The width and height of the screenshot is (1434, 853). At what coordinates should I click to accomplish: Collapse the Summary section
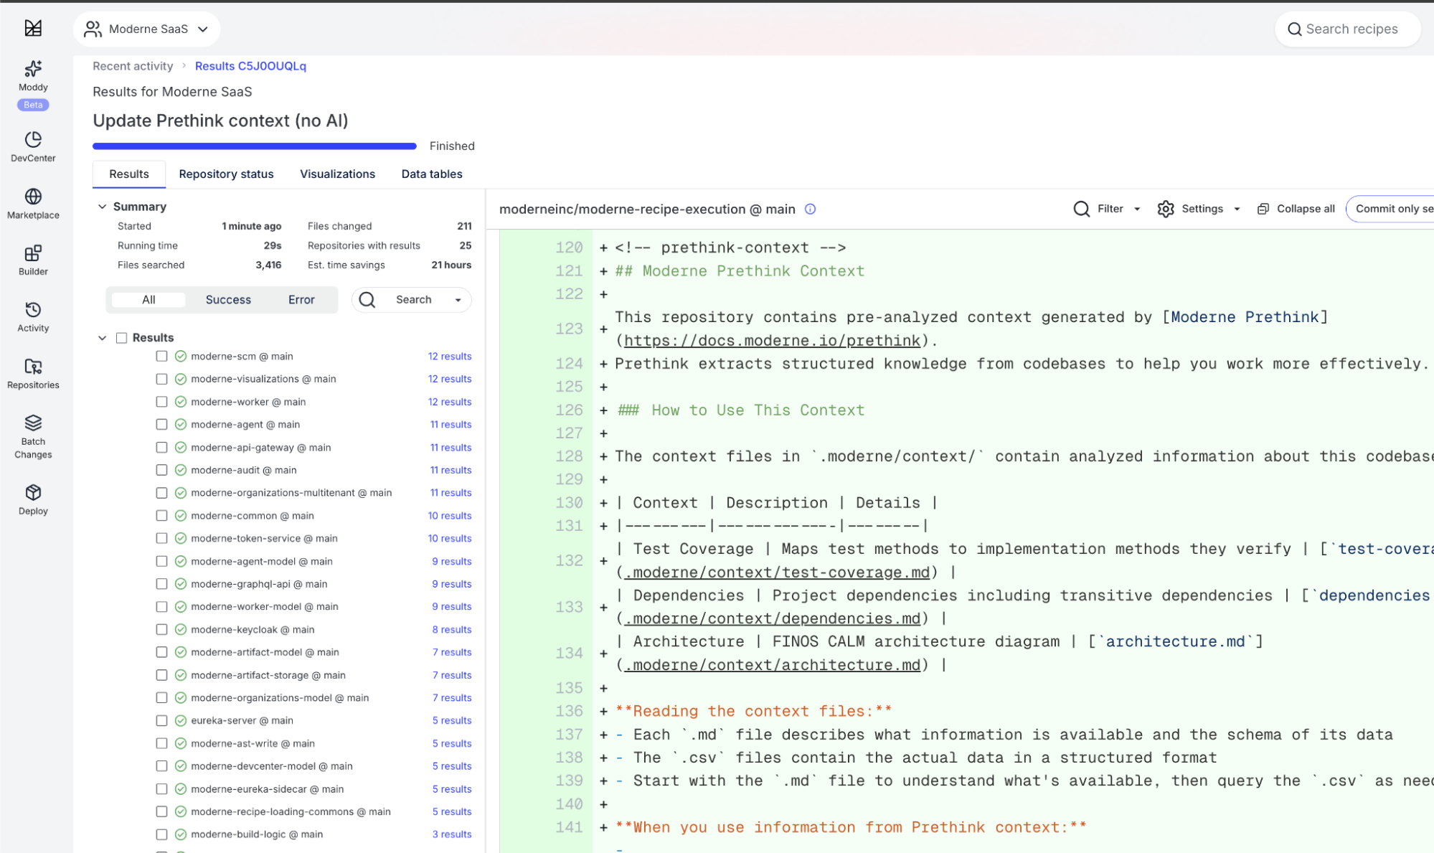pyautogui.click(x=102, y=207)
